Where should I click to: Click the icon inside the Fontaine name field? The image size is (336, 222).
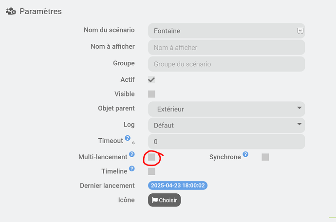point(300,31)
